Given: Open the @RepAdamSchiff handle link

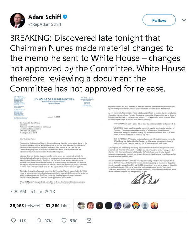Looking at the screenshot, I should (x=45, y=24).
